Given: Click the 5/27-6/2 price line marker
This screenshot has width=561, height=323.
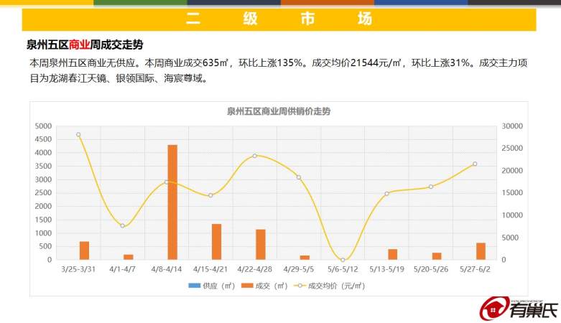Looking at the screenshot, I should [x=475, y=164].
